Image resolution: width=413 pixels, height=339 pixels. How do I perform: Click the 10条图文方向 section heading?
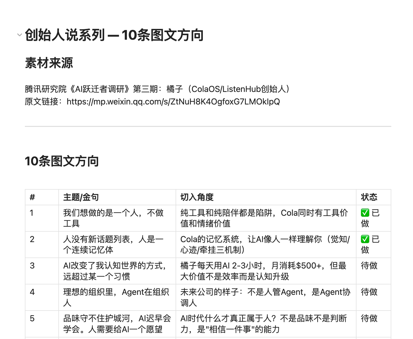[x=62, y=161]
